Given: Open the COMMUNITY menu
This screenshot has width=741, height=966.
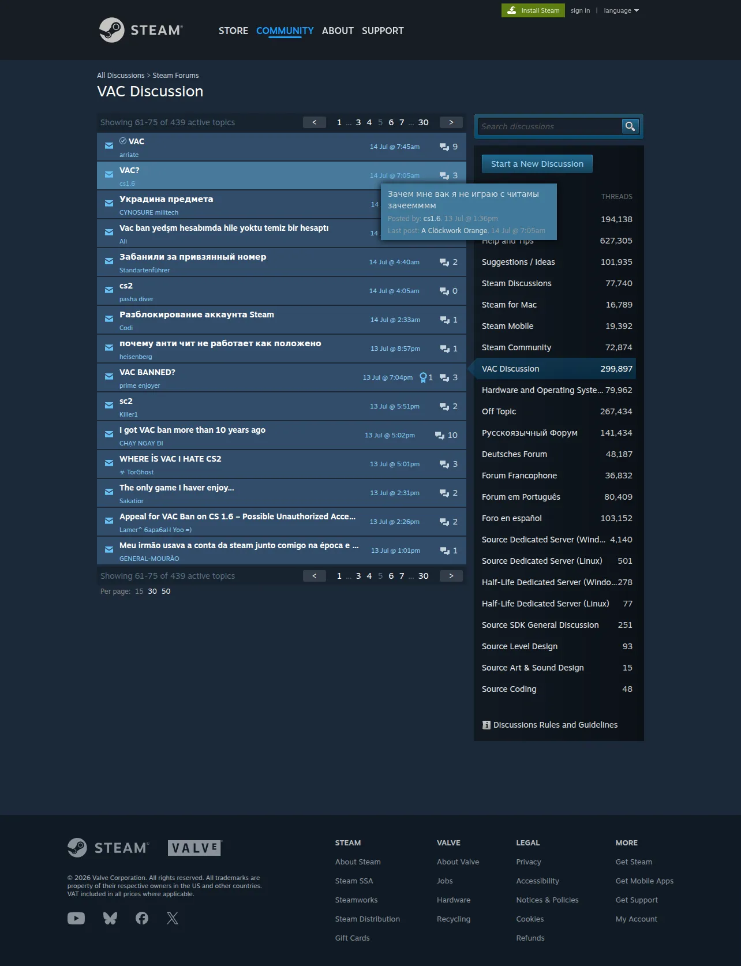Looking at the screenshot, I should (x=285, y=31).
